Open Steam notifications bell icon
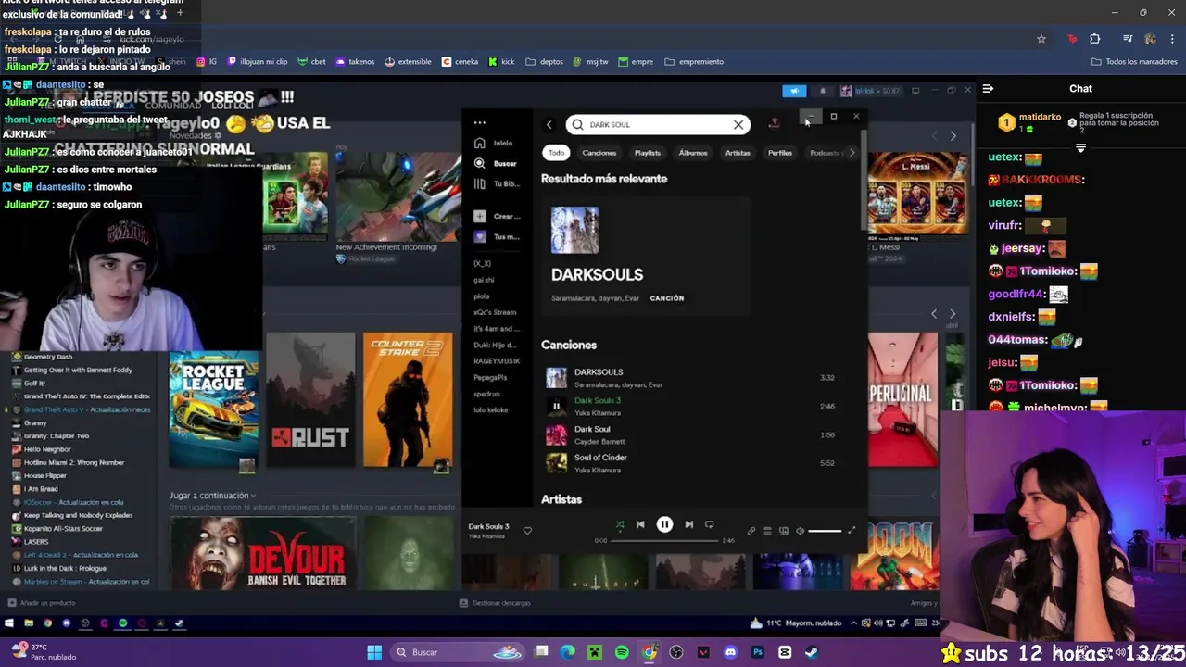 (x=823, y=91)
